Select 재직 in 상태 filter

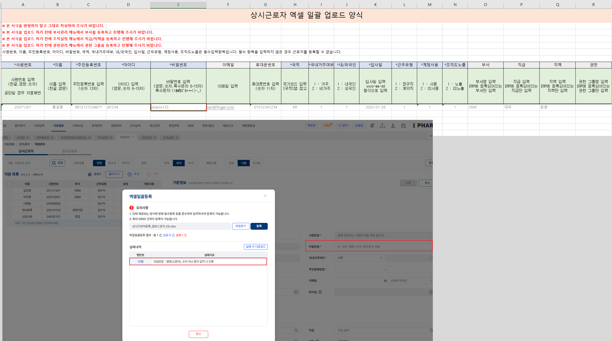(179, 163)
